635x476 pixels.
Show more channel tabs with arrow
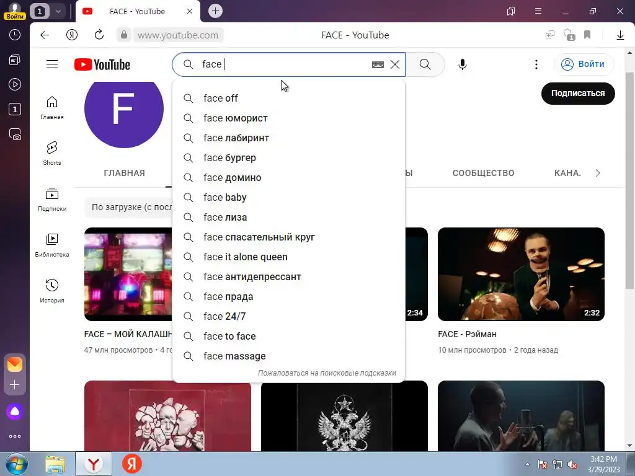(598, 174)
